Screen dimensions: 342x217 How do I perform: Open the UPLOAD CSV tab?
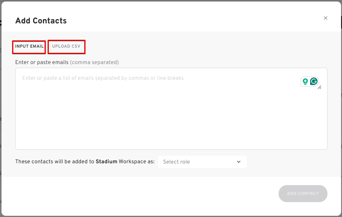click(x=66, y=46)
